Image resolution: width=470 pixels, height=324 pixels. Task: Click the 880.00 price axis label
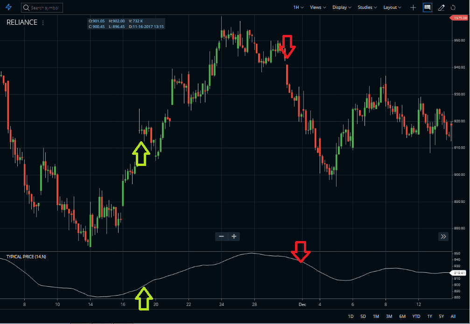pyautogui.click(x=459, y=228)
